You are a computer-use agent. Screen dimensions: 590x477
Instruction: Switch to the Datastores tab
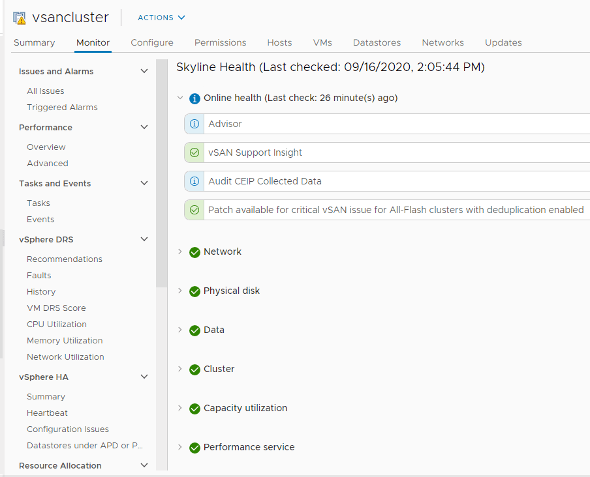(x=377, y=42)
